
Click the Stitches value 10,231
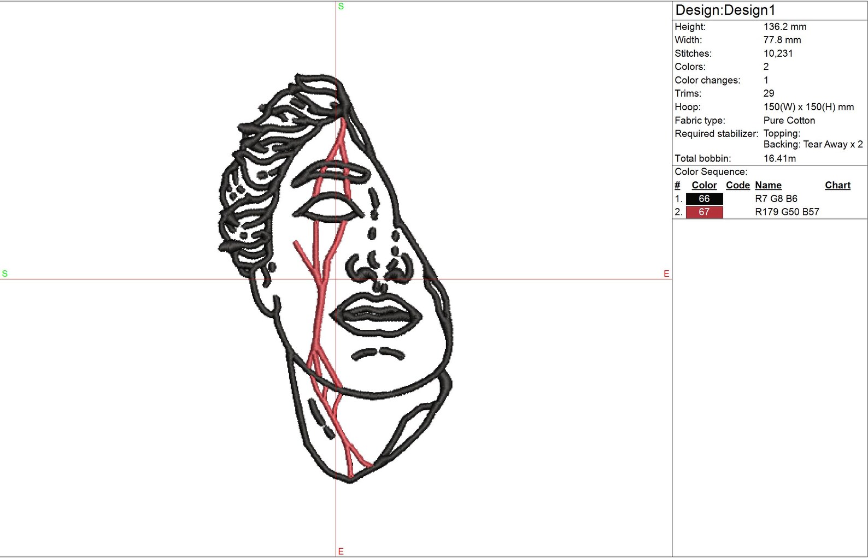[778, 54]
